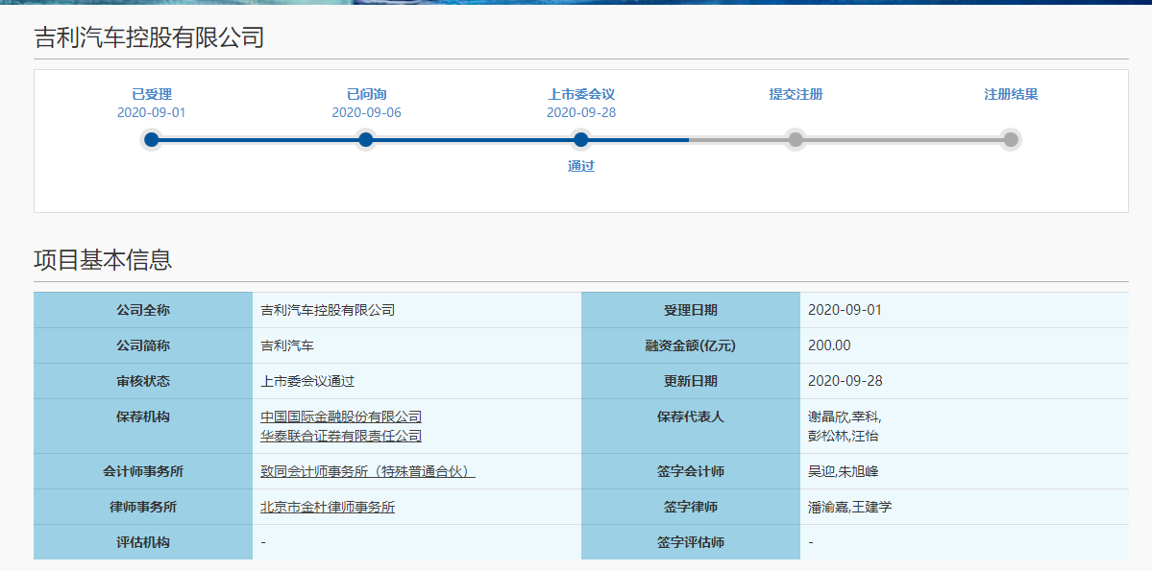Click the 通过 result under 上市委会议

tap(581, 166)
